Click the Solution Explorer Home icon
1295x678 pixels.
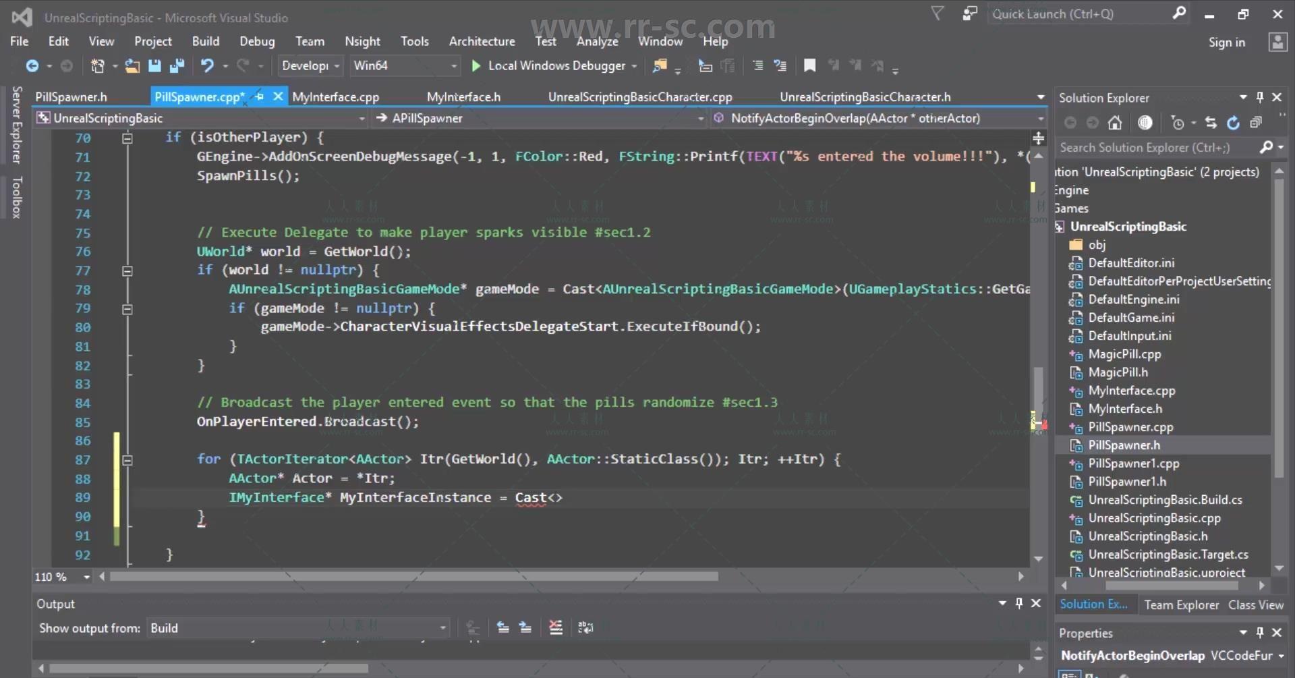(1115, 123)
